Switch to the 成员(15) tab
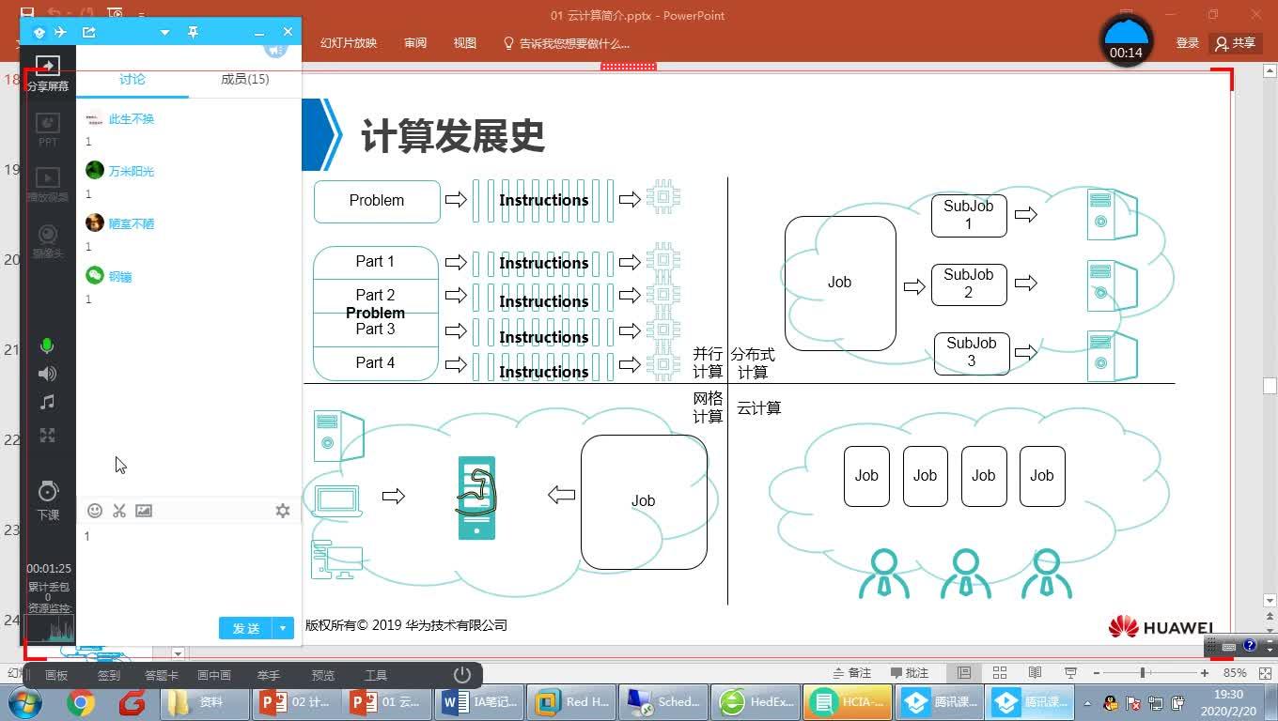The image size is (1278, 721). (245, 80)
